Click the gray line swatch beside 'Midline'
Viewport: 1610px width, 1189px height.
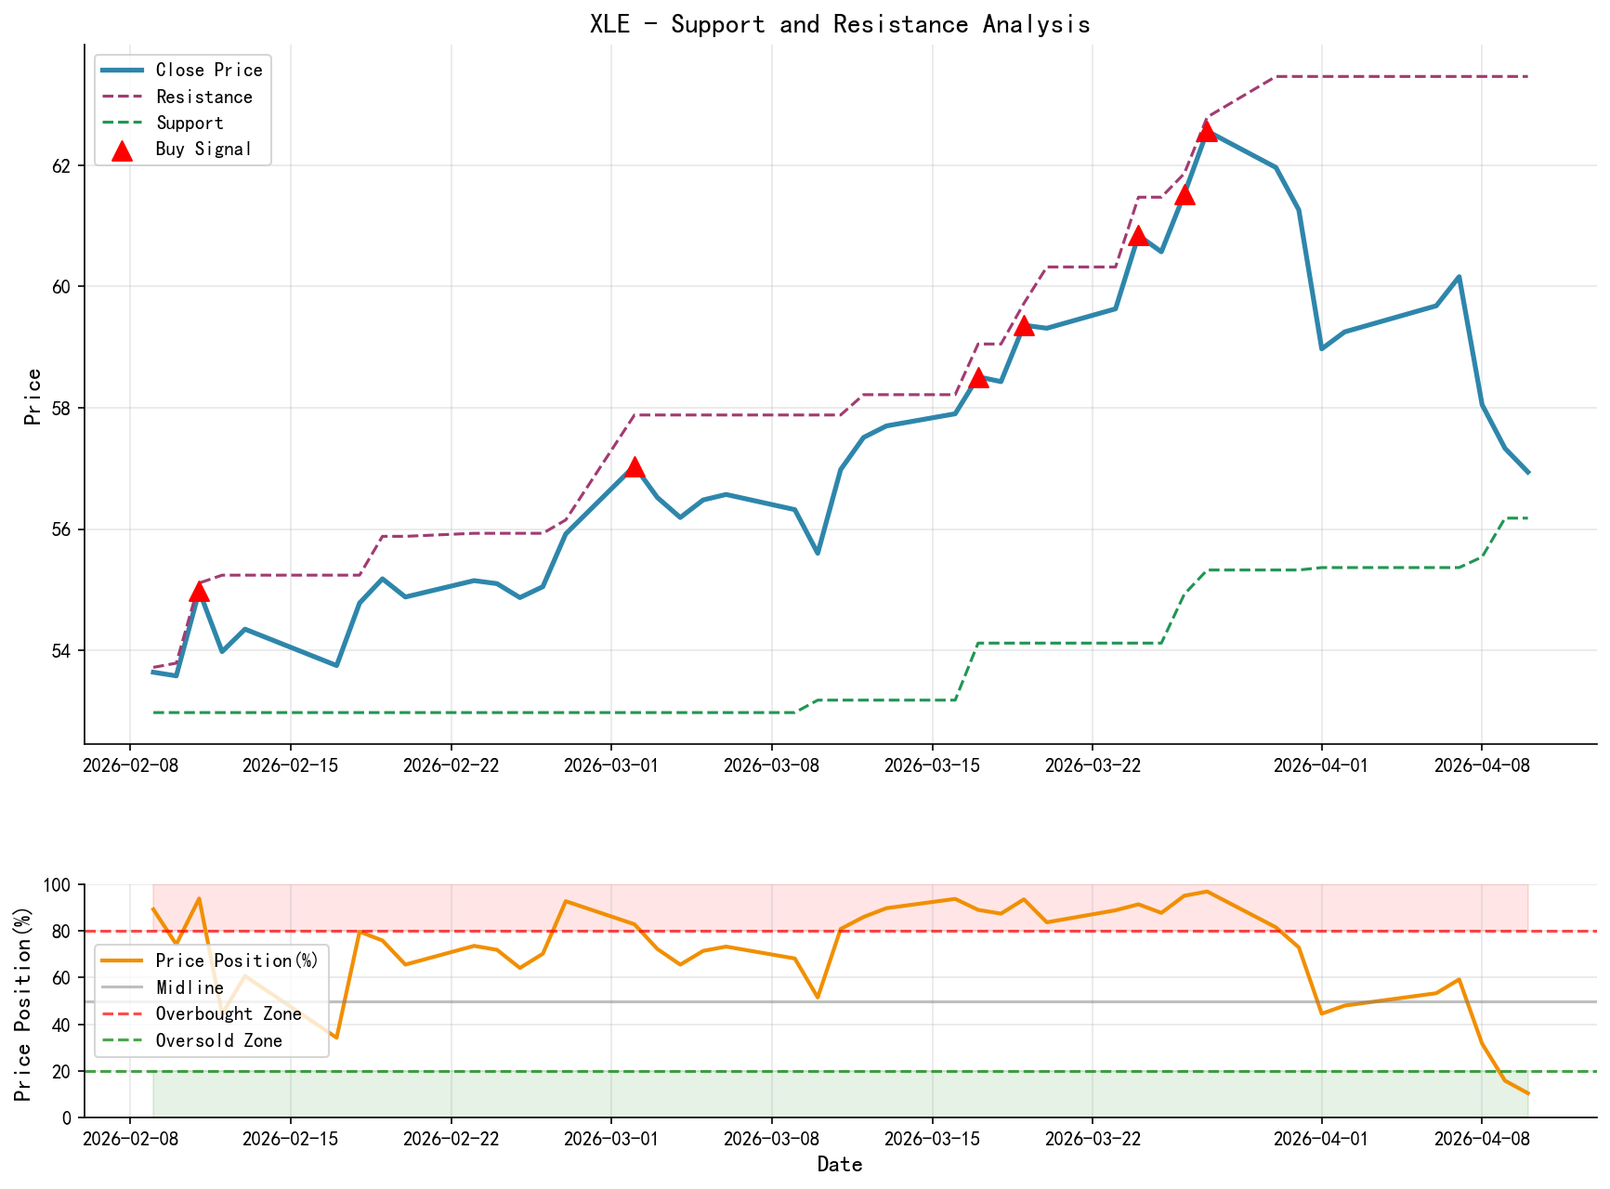pyautogui.click(x=123, y=987)
